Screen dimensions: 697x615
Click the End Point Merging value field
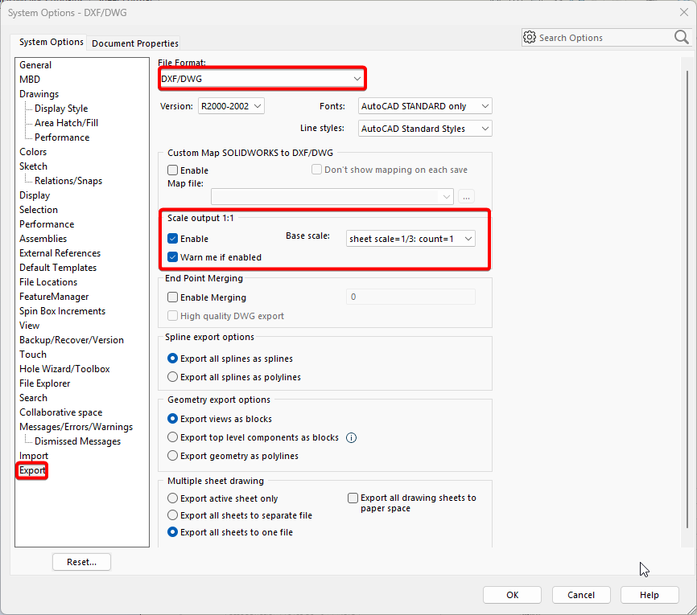pos(410,297)
